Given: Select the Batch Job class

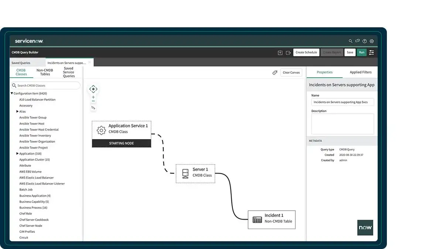Looking at the screenshot, I should click(x=26, y=190).
